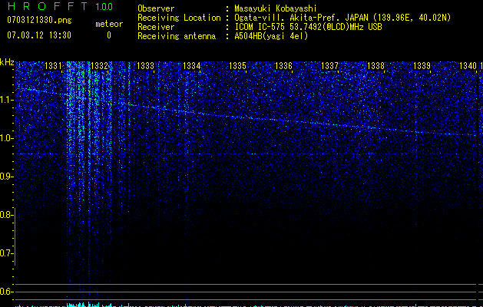The width and height of the screenshot is (483, 307).
Task: Click the 1337 time marker
Action: point(329,66)
